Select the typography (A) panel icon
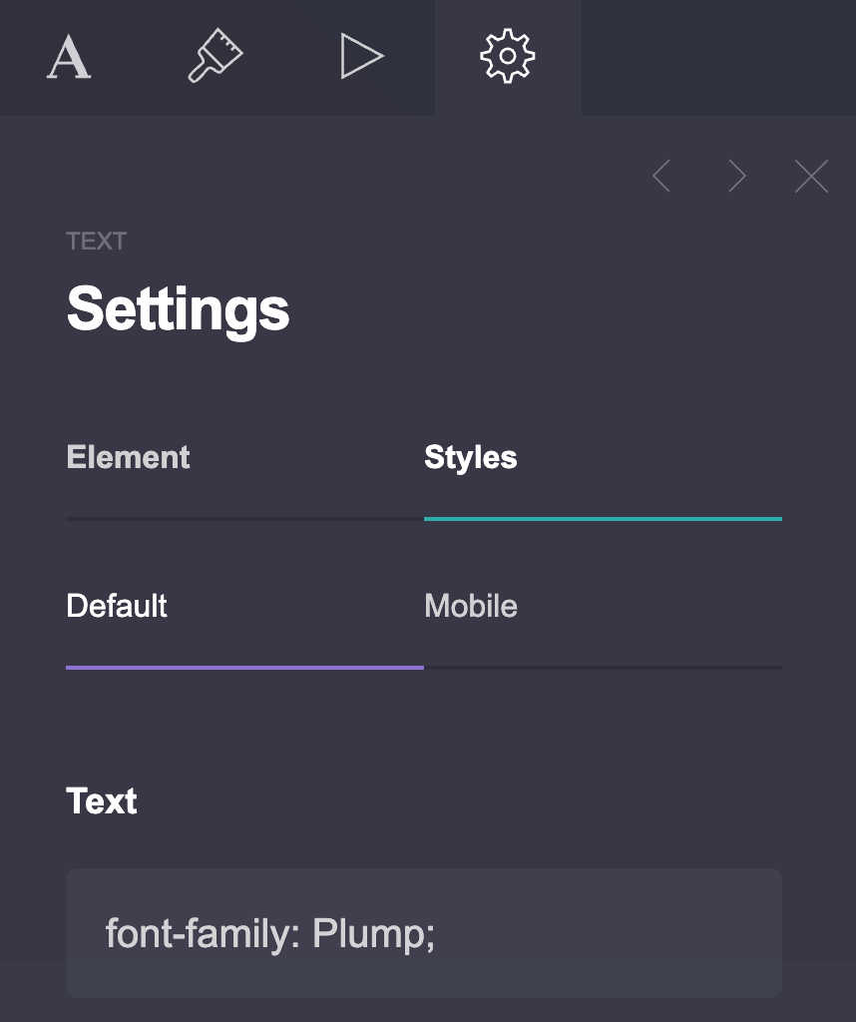 coord(67,56)
